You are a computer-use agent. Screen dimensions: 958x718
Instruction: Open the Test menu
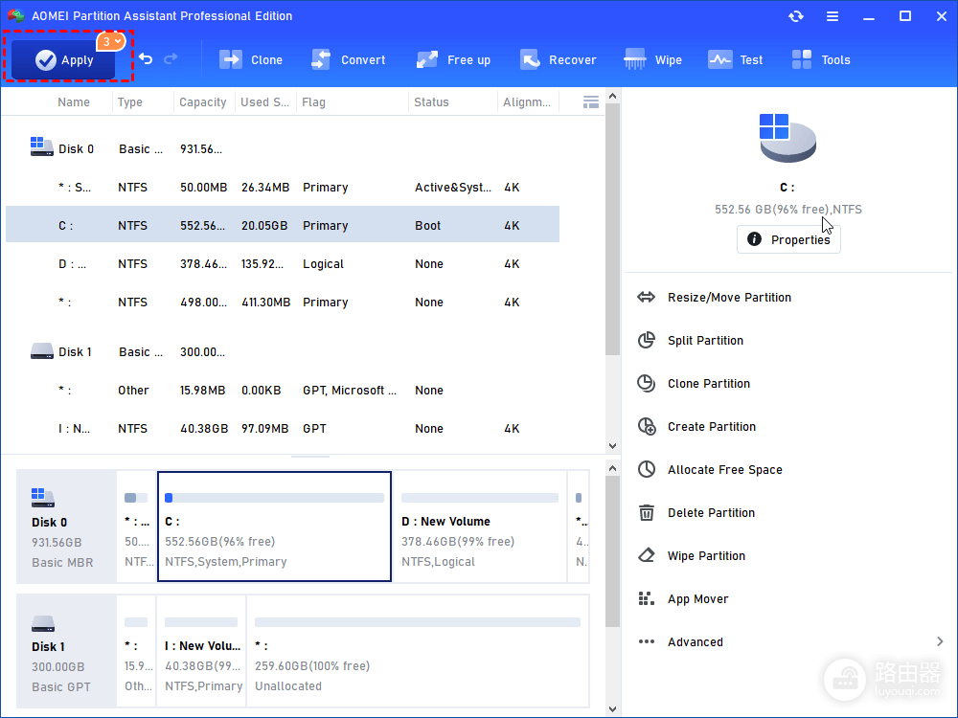tap(735, 59)
